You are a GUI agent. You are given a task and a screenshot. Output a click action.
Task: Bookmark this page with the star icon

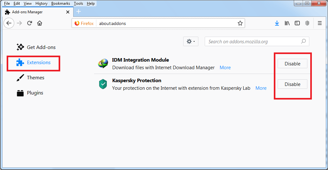pos(240,23)
